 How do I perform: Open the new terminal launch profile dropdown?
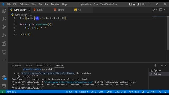tap(158, 65)
